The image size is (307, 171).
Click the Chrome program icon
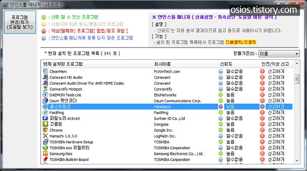click(46, 130)
